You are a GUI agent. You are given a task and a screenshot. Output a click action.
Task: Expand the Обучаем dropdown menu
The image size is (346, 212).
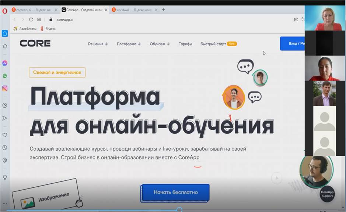click(160, 44)
